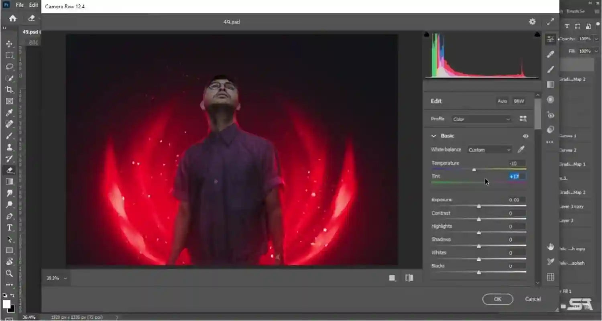Select the Gradient tool in Photoshop toolbar
The image size is (602, 321).
(9, 181)
